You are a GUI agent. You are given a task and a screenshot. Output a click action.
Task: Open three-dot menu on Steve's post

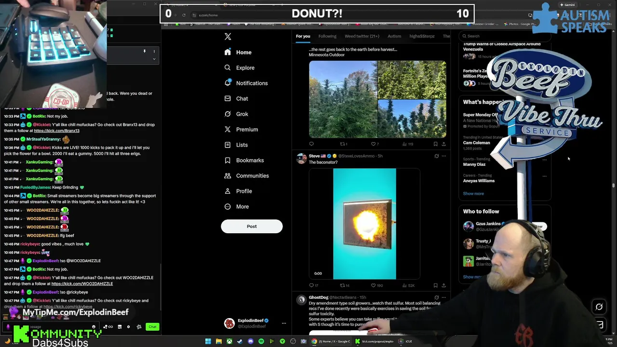coord(444,156)
